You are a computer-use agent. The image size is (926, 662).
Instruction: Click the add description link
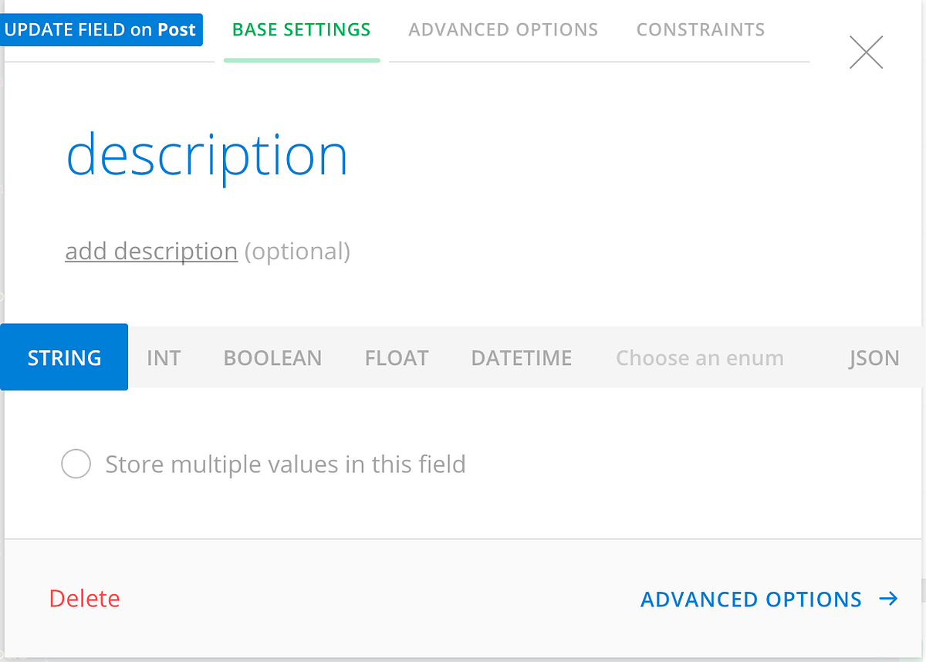(x=151, y=252)
